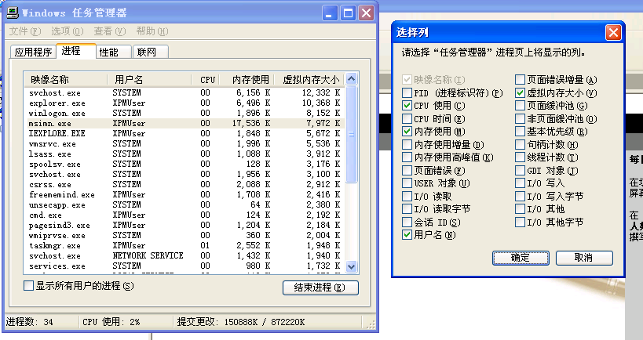
Task: Select the freememind.exe process row
Action: click(184, 195)
